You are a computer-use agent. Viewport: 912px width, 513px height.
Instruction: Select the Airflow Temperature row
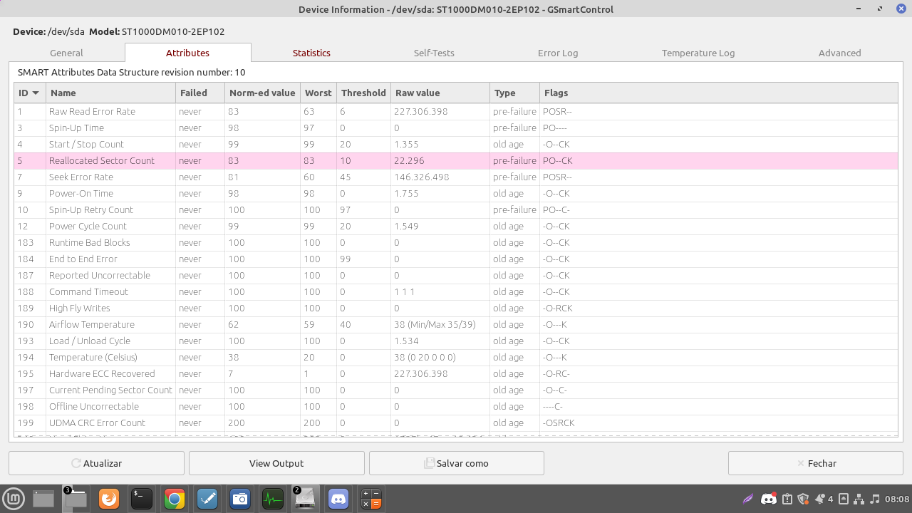point(456,324)
